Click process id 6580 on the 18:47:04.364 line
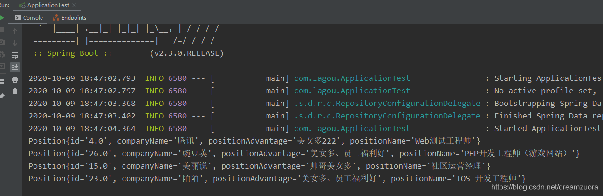Screen dimensions: 603x196 [x=178, y=128]
